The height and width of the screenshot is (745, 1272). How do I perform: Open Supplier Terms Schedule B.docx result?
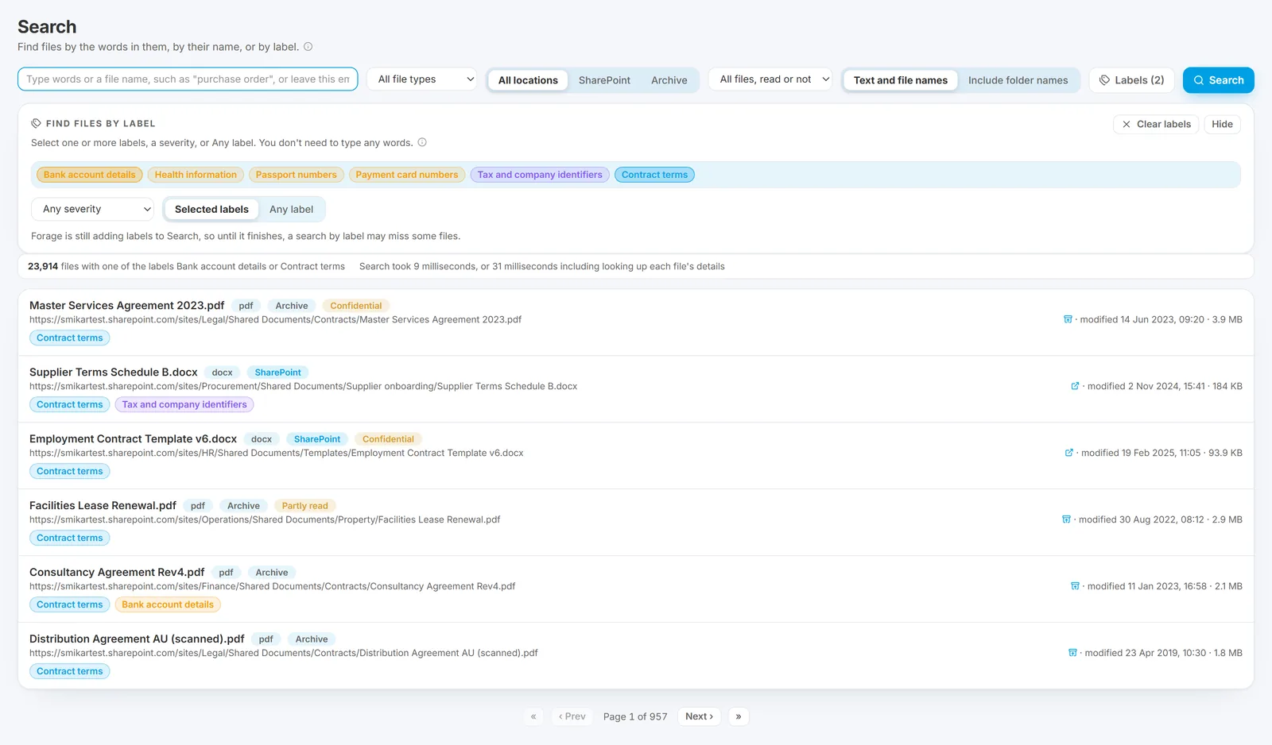[114, 372]
